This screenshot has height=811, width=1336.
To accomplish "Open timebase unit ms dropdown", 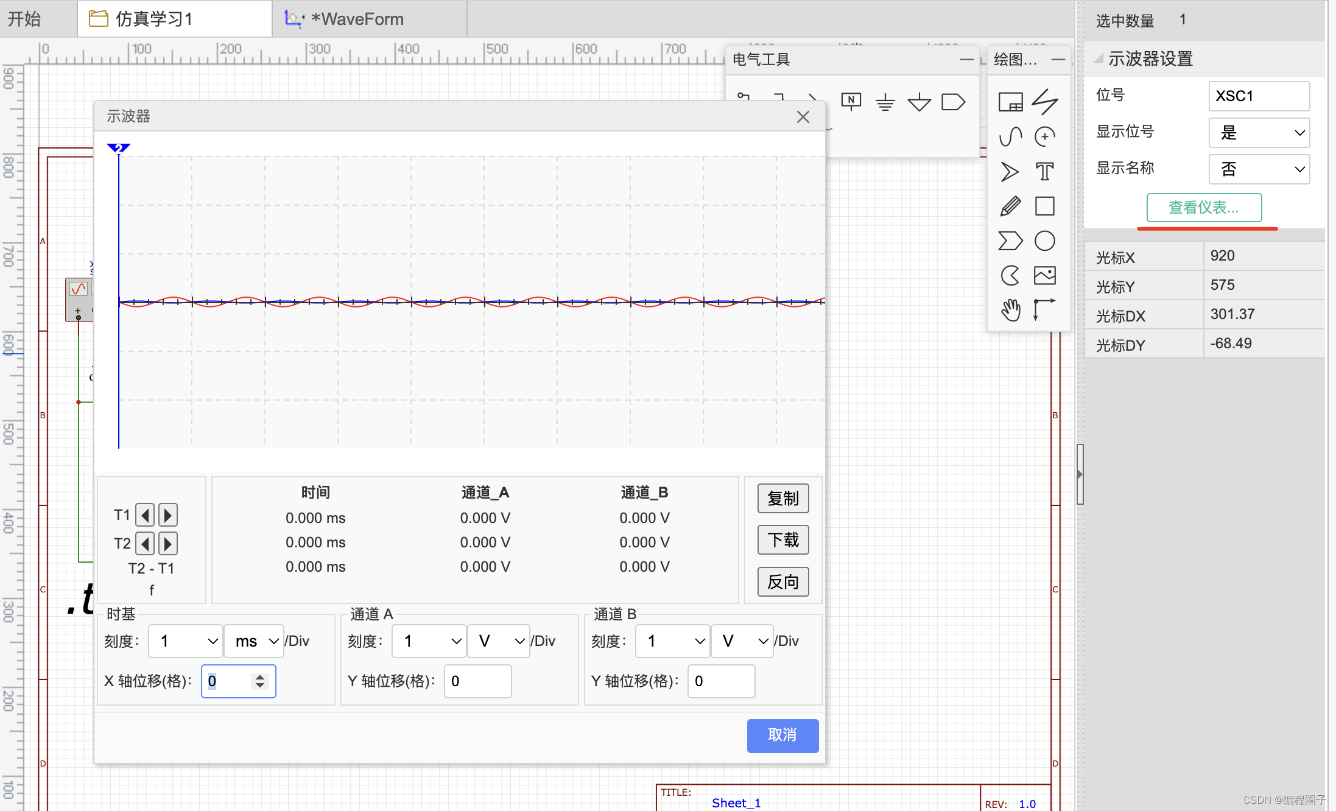I will point(255,641).
